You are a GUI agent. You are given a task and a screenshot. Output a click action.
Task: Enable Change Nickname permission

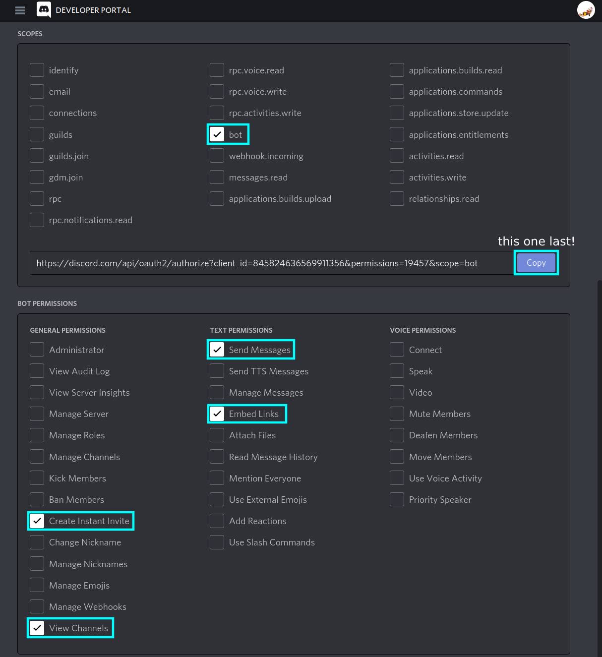pyautogui.click(x=37, y=542)
